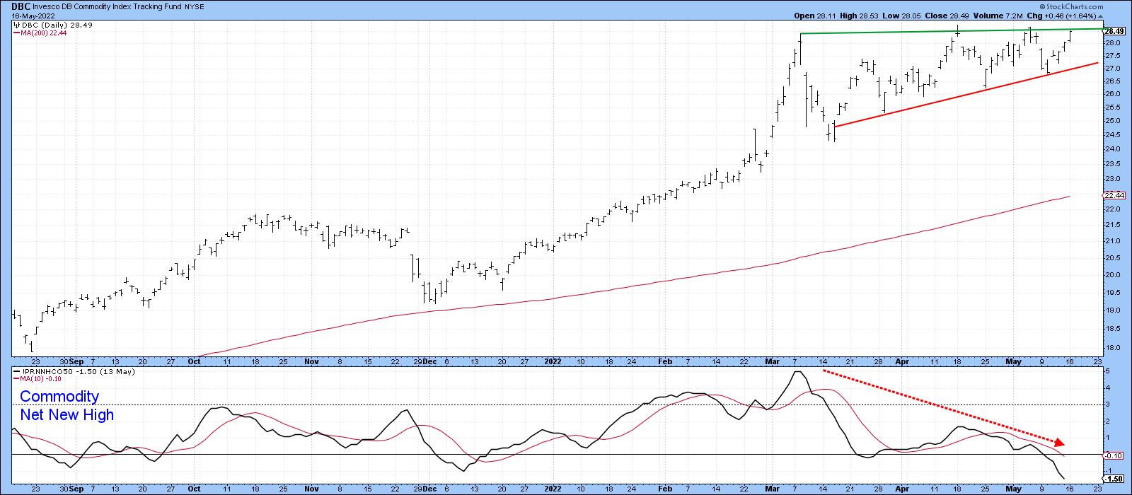Click the 3 tick on the indicator axis

click(x=1107, y=405)
